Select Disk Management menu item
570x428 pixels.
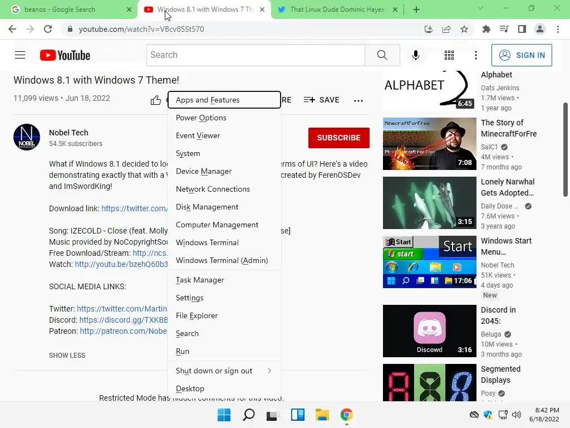[224, 207]
